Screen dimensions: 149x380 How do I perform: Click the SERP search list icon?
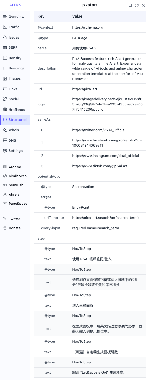[5, 48]
